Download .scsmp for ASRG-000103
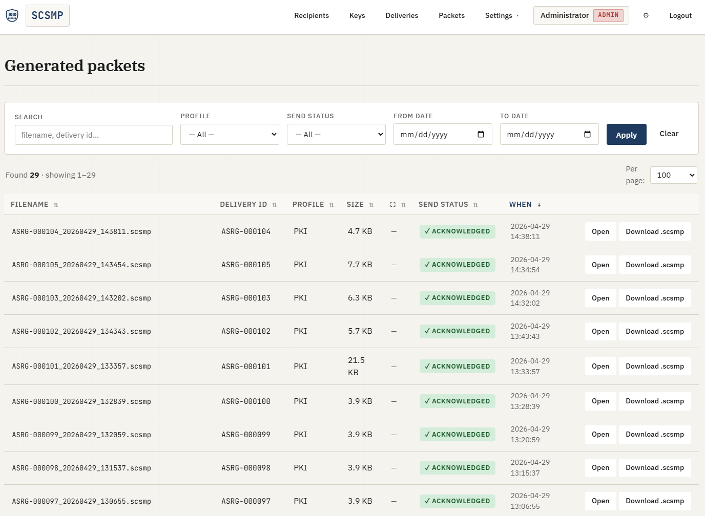Viewport: 705px width, 516px height. pos(655,298)
